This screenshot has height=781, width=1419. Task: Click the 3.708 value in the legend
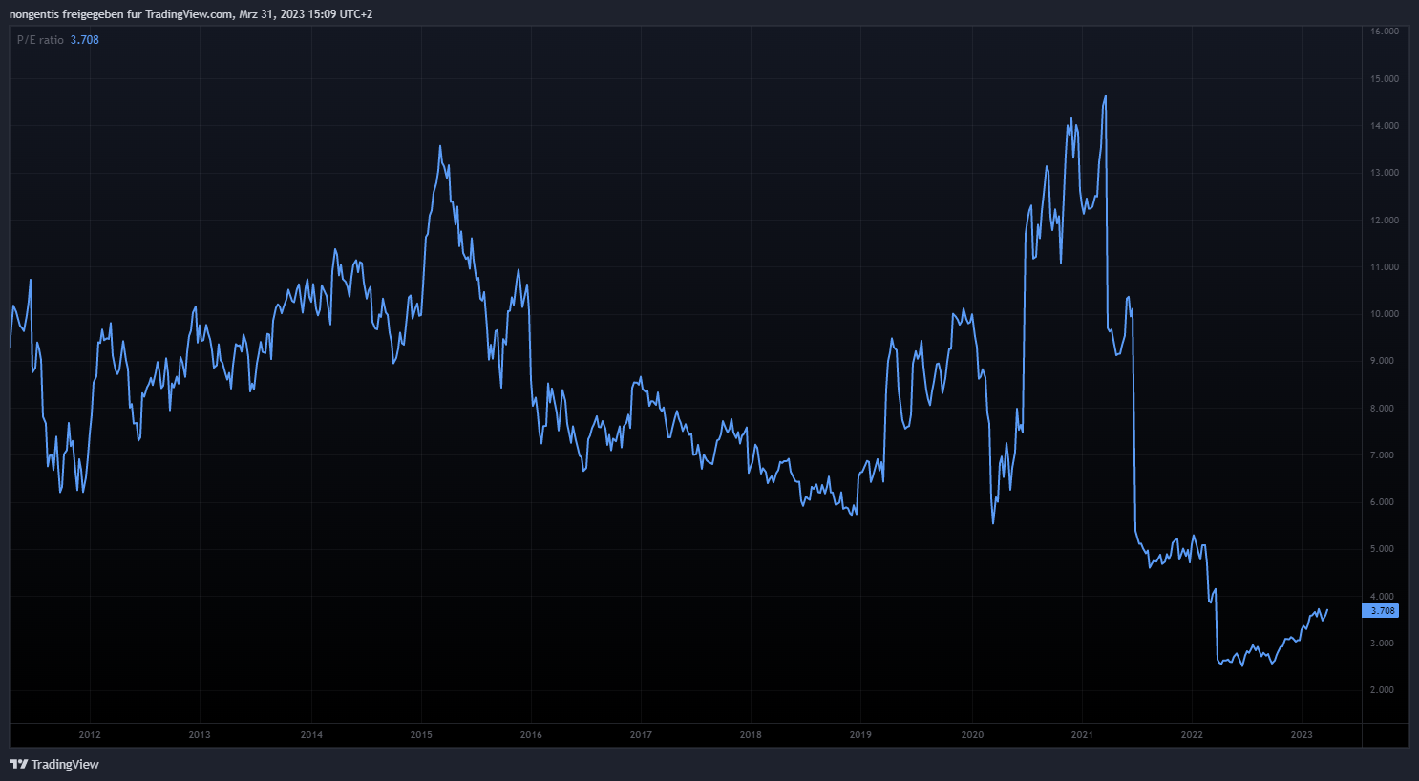tap(84, 40)
